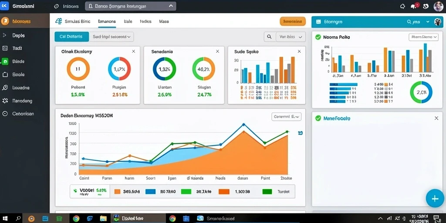Click the blue floating plus button
This screenshot has height=223, width=446.
point(435,198)
